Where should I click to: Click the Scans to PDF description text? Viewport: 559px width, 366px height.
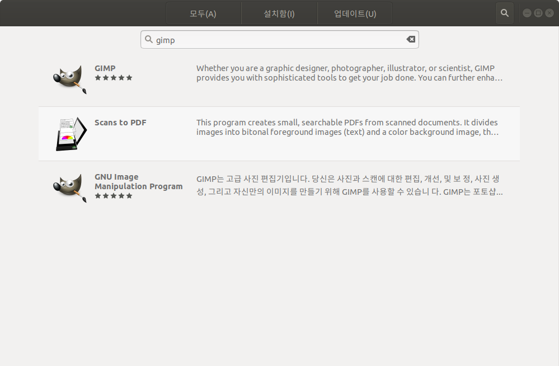coord(347,127)
